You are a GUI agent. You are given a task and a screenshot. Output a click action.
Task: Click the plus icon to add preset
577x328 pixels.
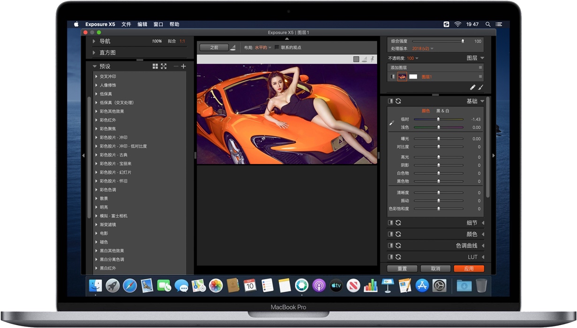point(183,67)
